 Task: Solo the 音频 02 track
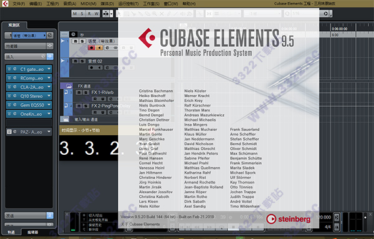[82, 61]
